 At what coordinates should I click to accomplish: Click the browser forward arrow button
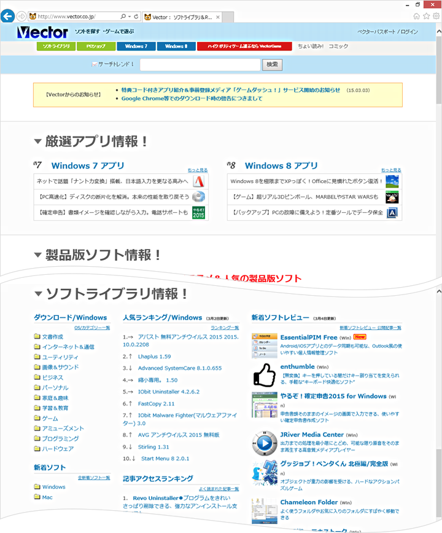(x=21, y=16)
